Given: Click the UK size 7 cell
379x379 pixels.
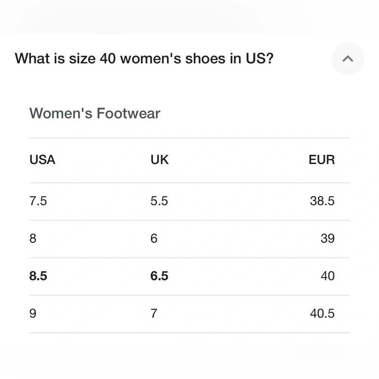Looking at the screenshot, I should point(154,313).
